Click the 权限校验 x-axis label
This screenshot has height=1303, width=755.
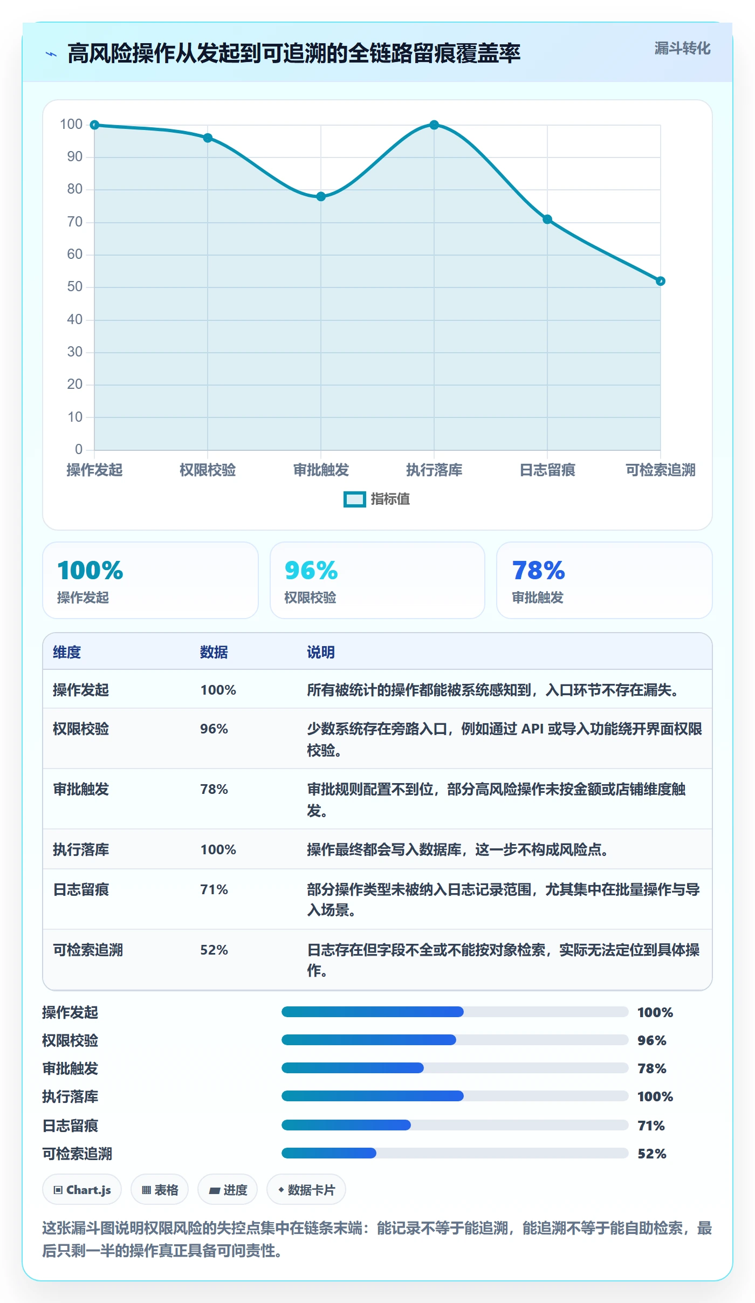click(208, 470)
